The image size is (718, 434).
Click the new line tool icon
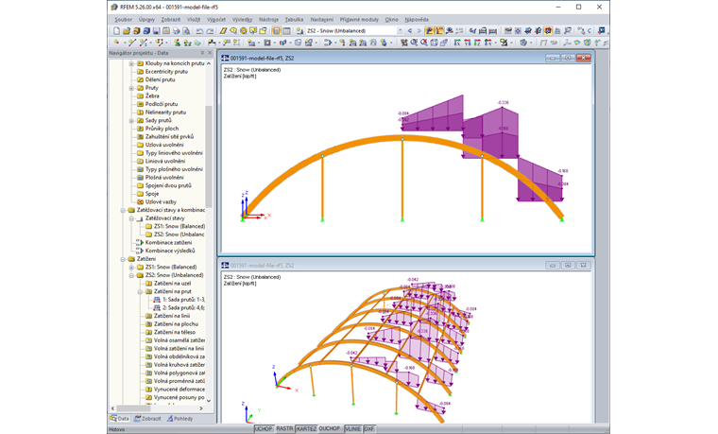pyautogui.click(x=132, y=43)
